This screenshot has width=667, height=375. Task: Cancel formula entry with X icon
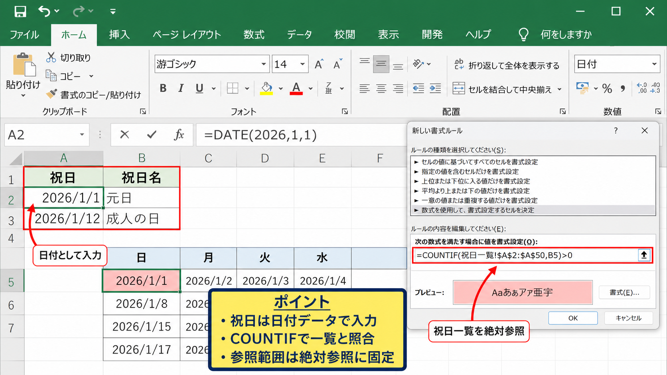pos(124,135)
